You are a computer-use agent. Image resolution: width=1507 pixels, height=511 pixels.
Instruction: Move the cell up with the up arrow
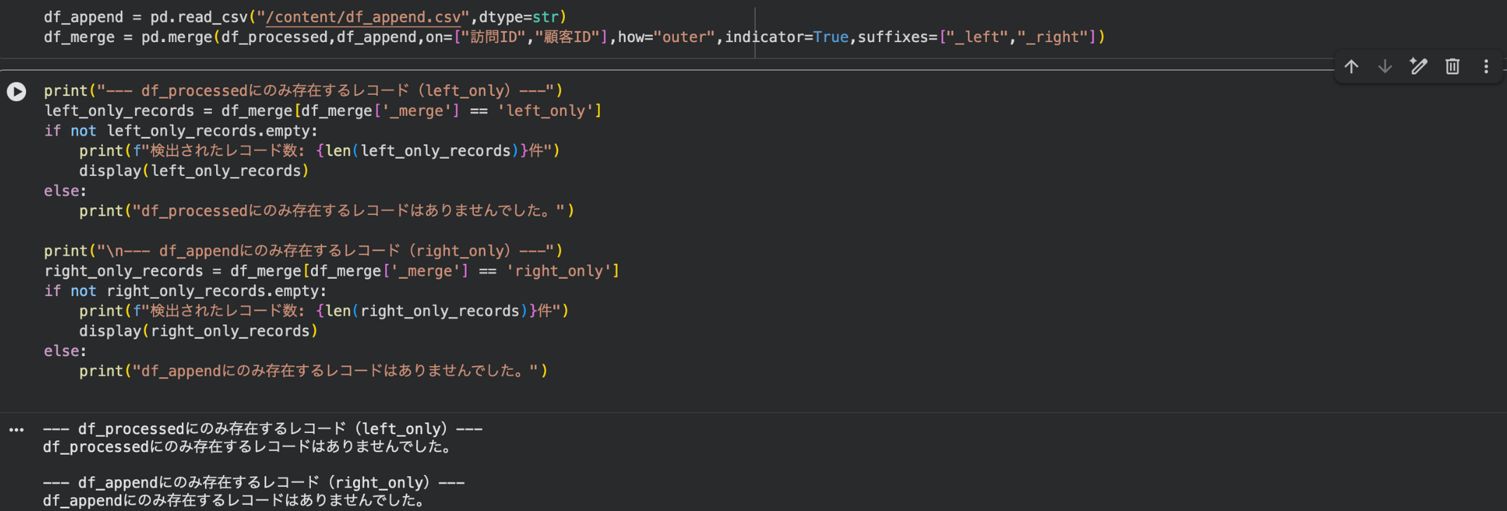click(x=1351, y=67)
